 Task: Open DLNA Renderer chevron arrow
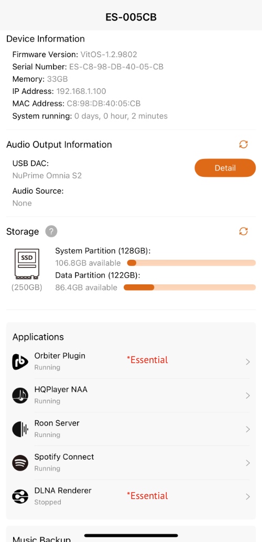coord(247,497)
